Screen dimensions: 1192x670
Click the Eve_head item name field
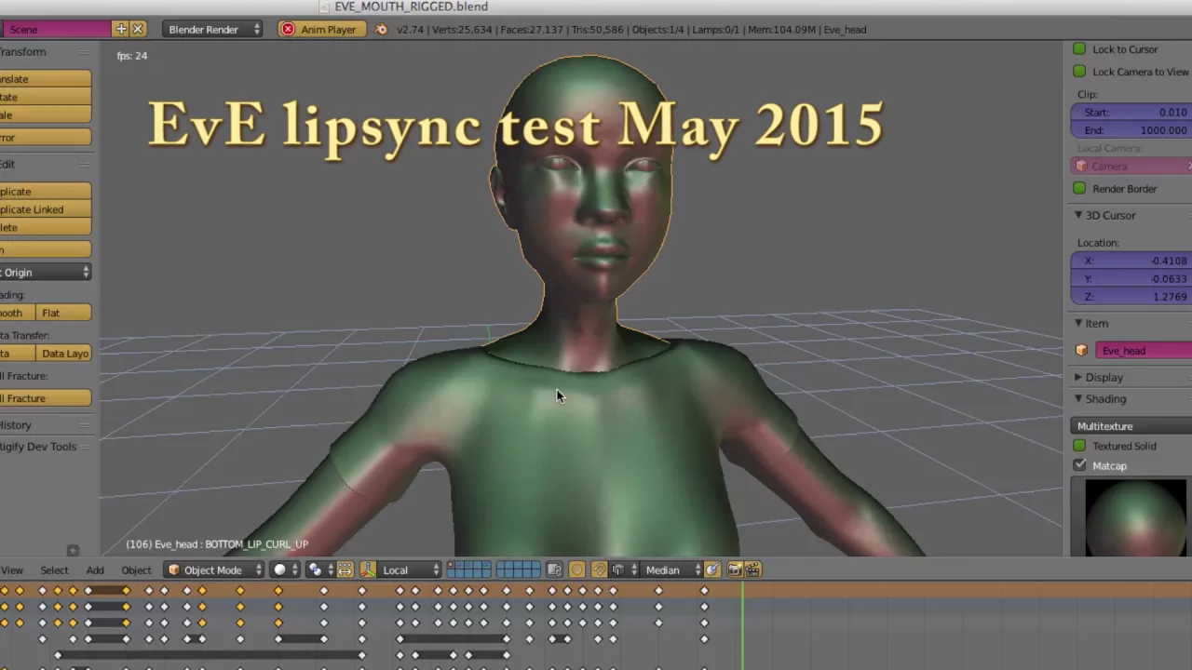pyautogui.click(x=1144, y=351)
